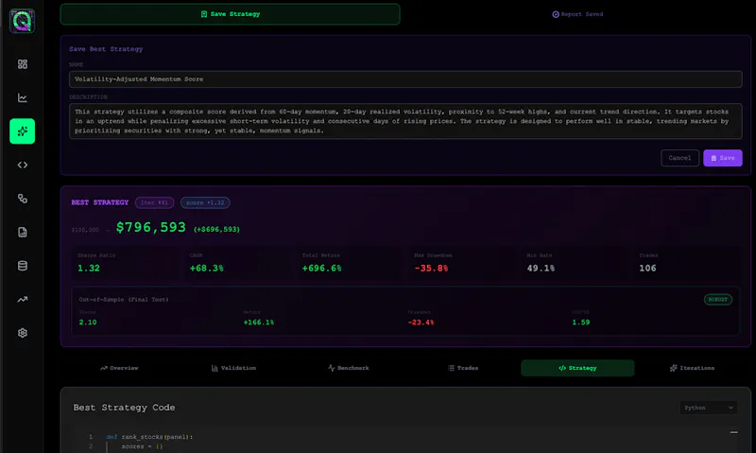Viewport: 756px width, 453px height.
Task: Click the Best Strategy Code heading
Action: (124, 408)
